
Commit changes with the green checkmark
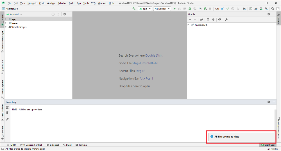point(228,9)
